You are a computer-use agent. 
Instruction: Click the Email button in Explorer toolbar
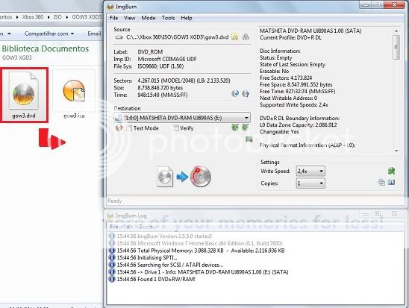[x=94, y=34]
